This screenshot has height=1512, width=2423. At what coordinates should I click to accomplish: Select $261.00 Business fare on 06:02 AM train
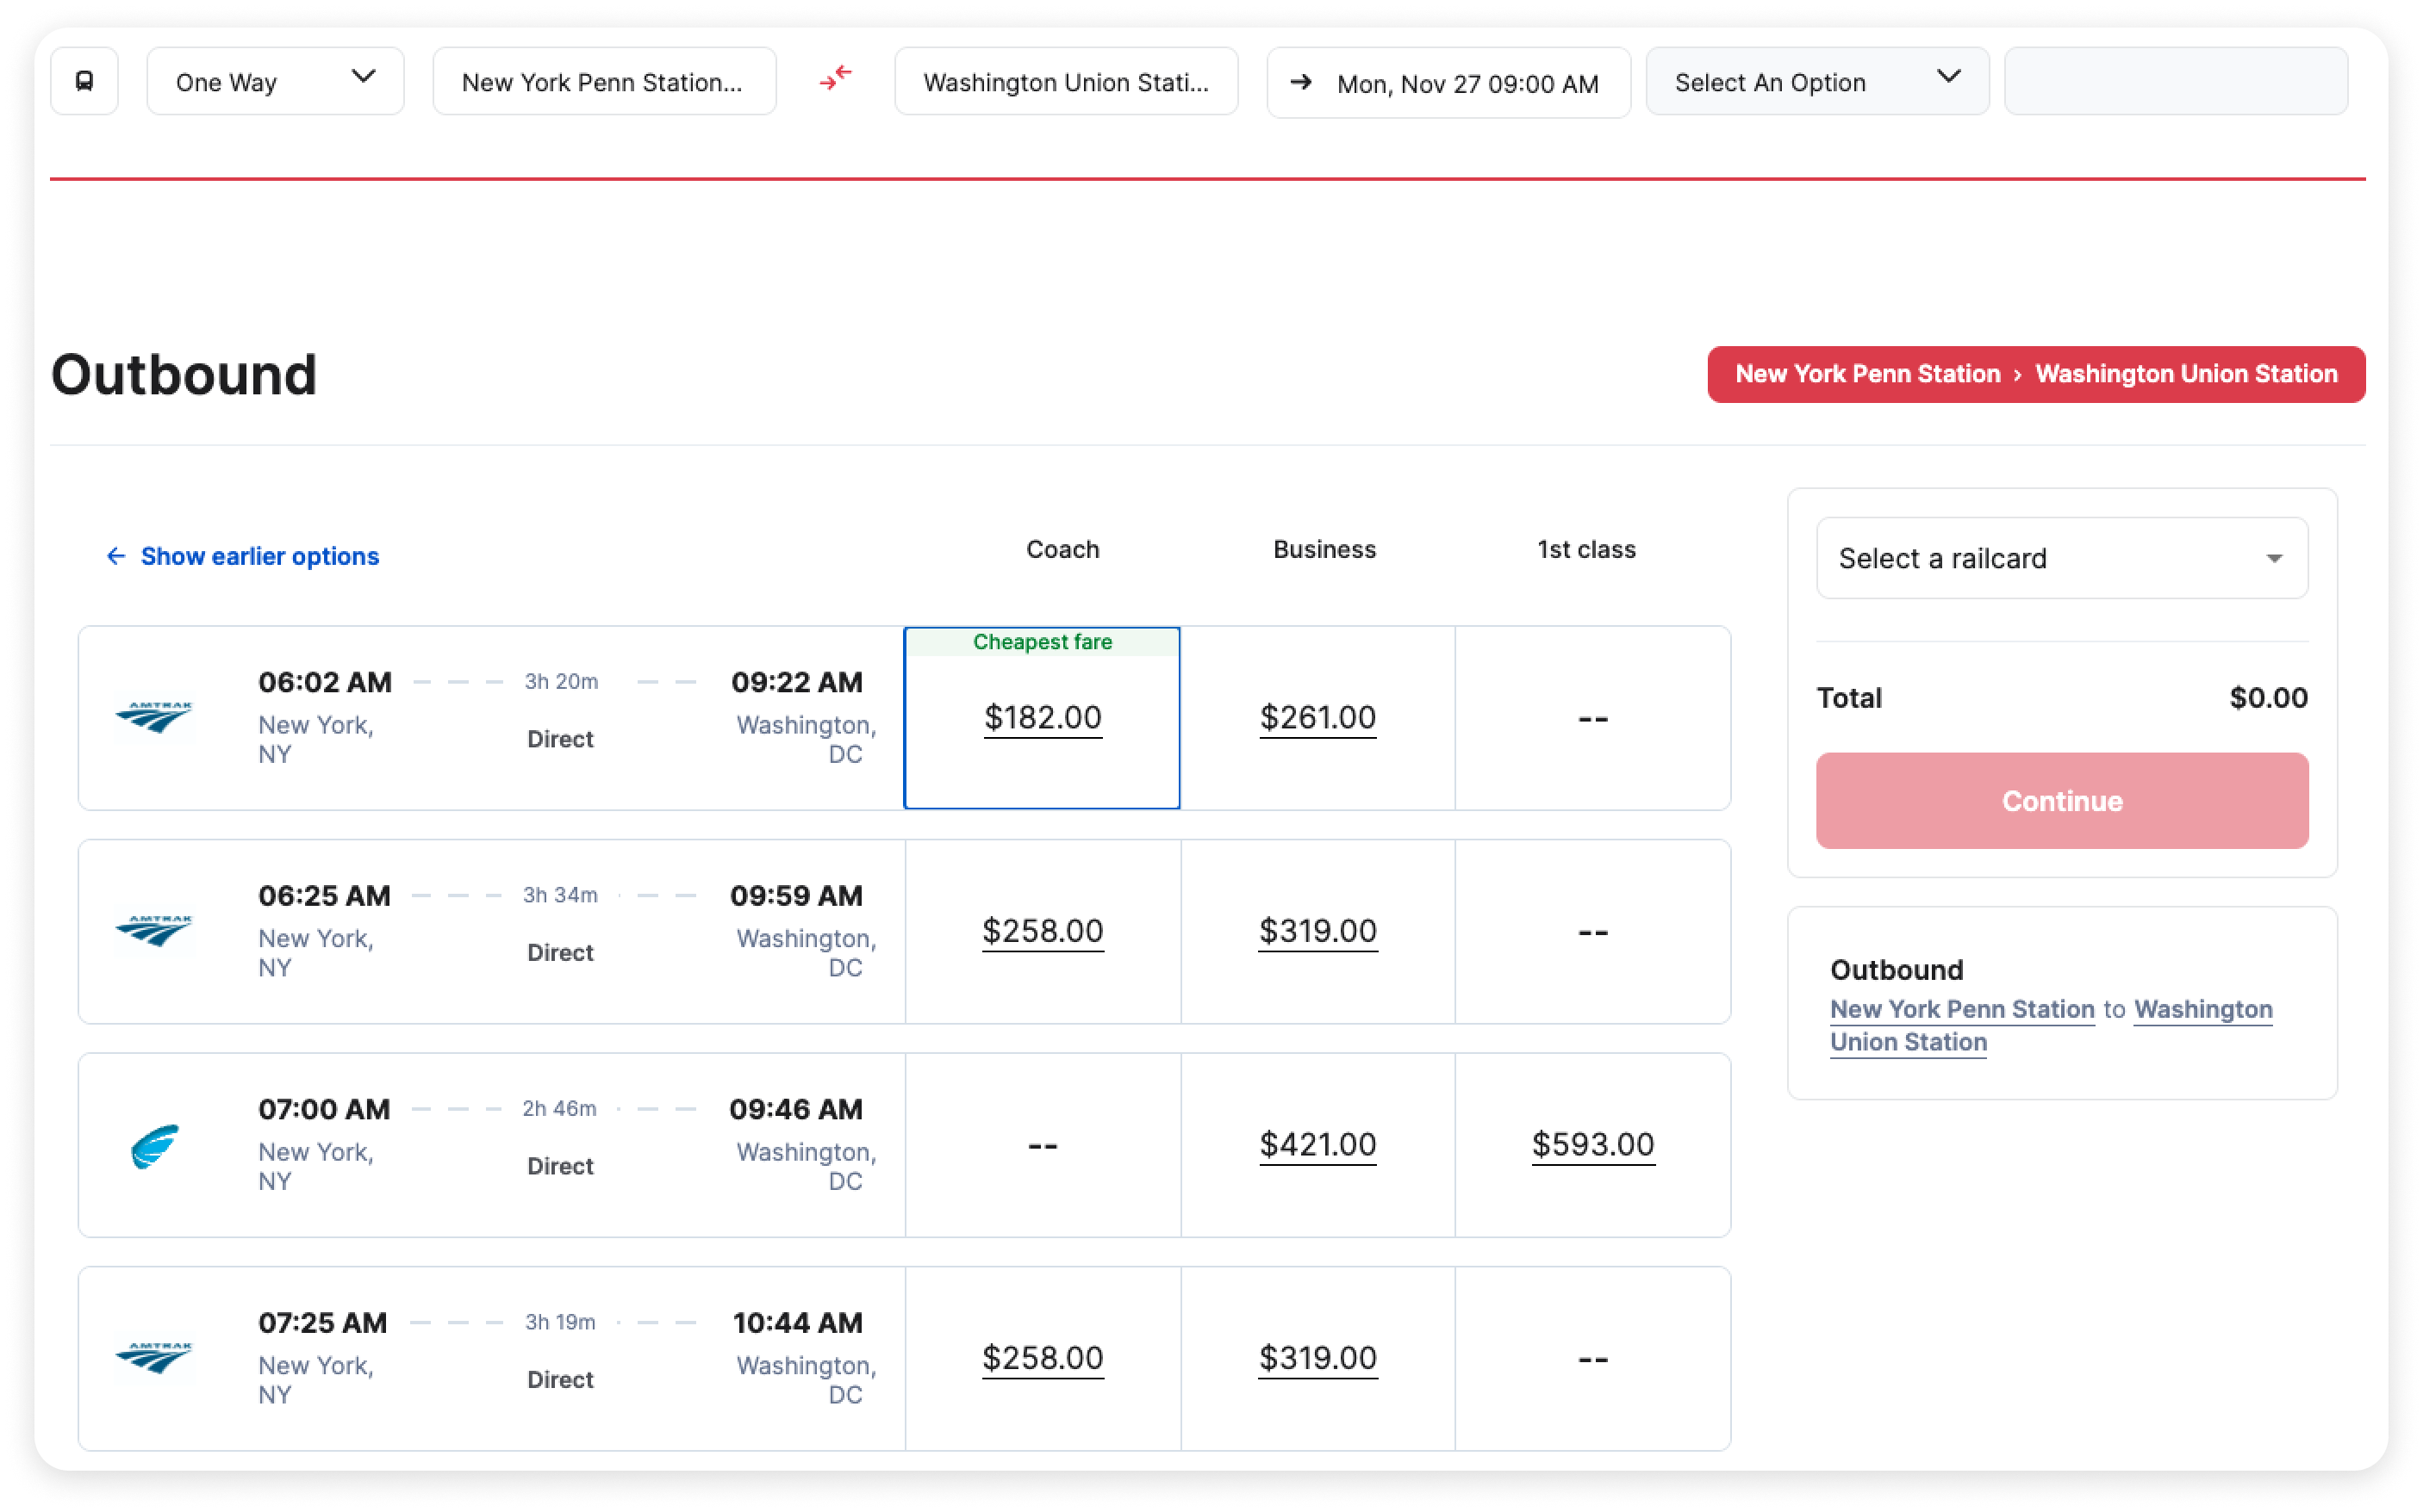click(1317, 717)
